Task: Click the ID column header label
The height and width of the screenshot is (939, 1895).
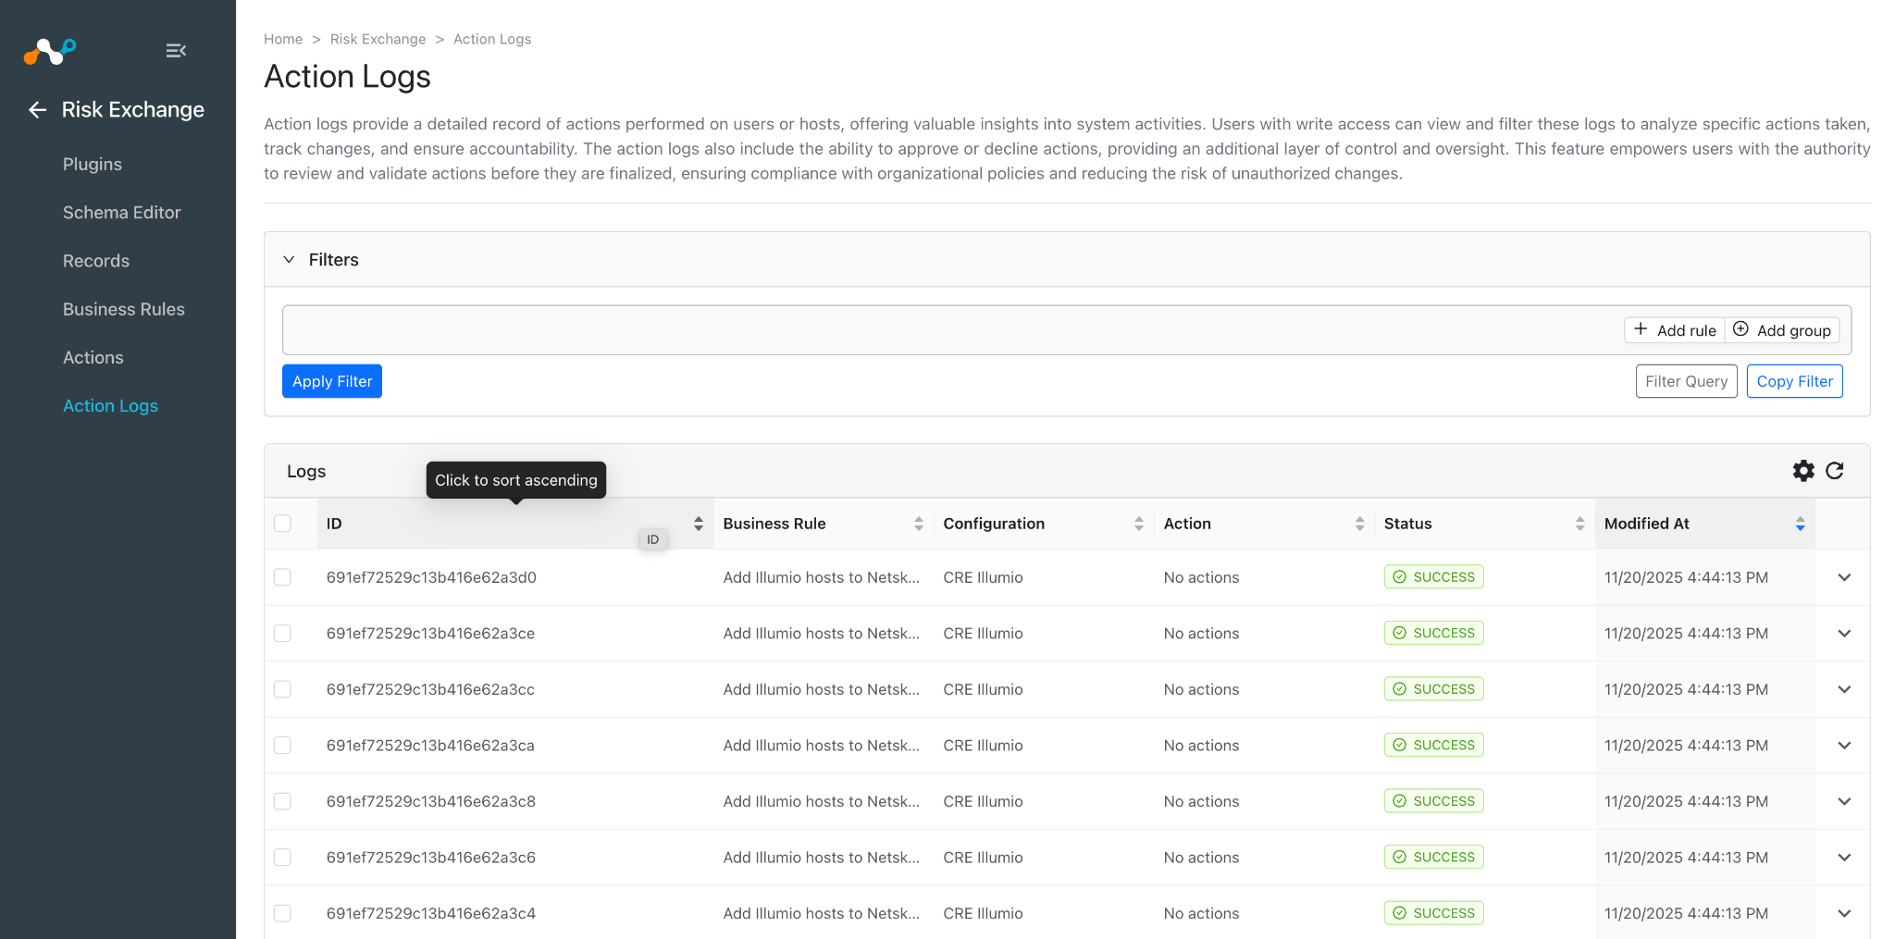Action: coord(334,524)
